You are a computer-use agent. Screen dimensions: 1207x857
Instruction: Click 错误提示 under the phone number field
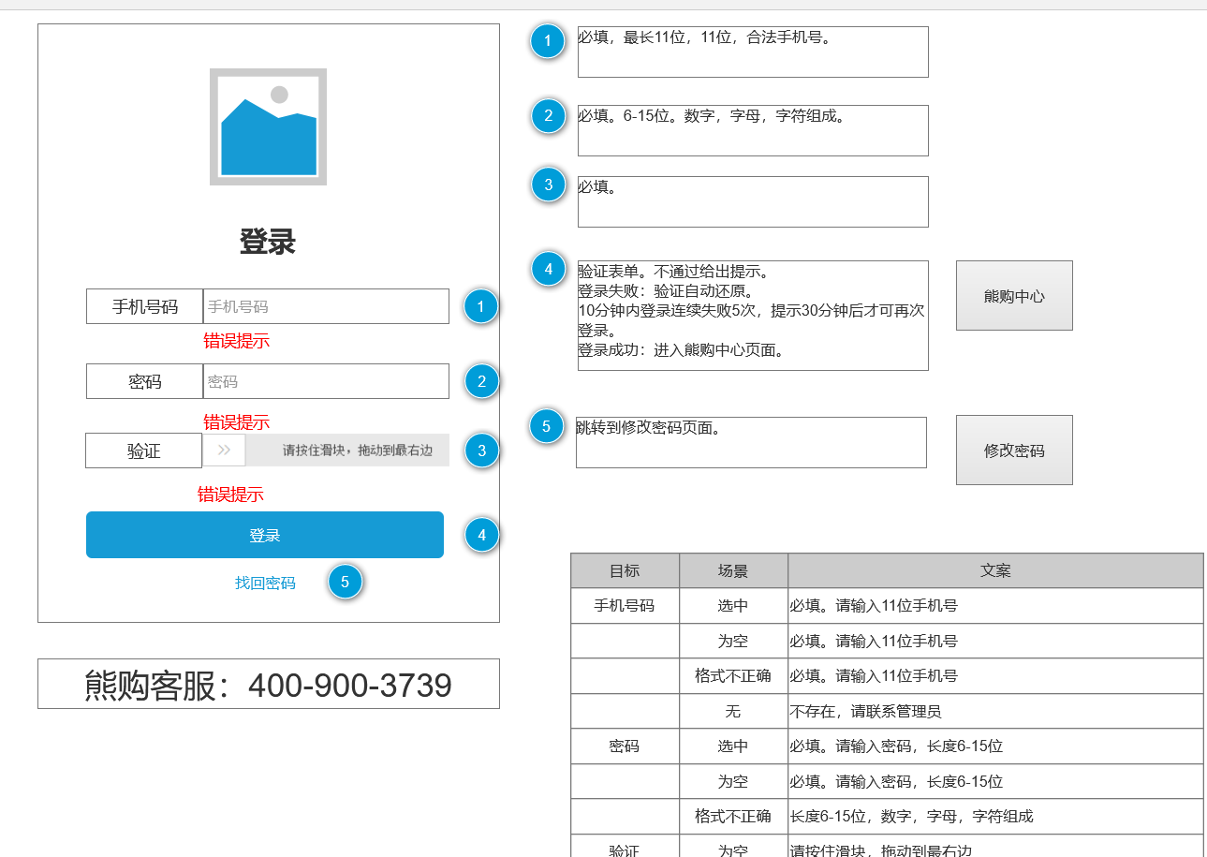tap(236, 341)
